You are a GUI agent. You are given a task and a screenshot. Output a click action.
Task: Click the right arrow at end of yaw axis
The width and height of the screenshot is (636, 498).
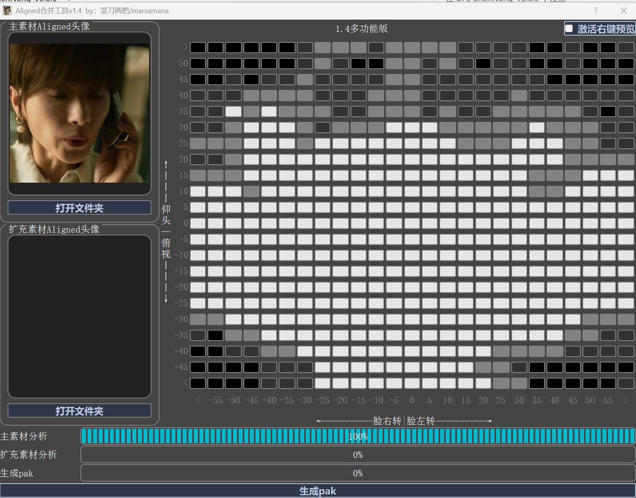(x=626, y=400)
